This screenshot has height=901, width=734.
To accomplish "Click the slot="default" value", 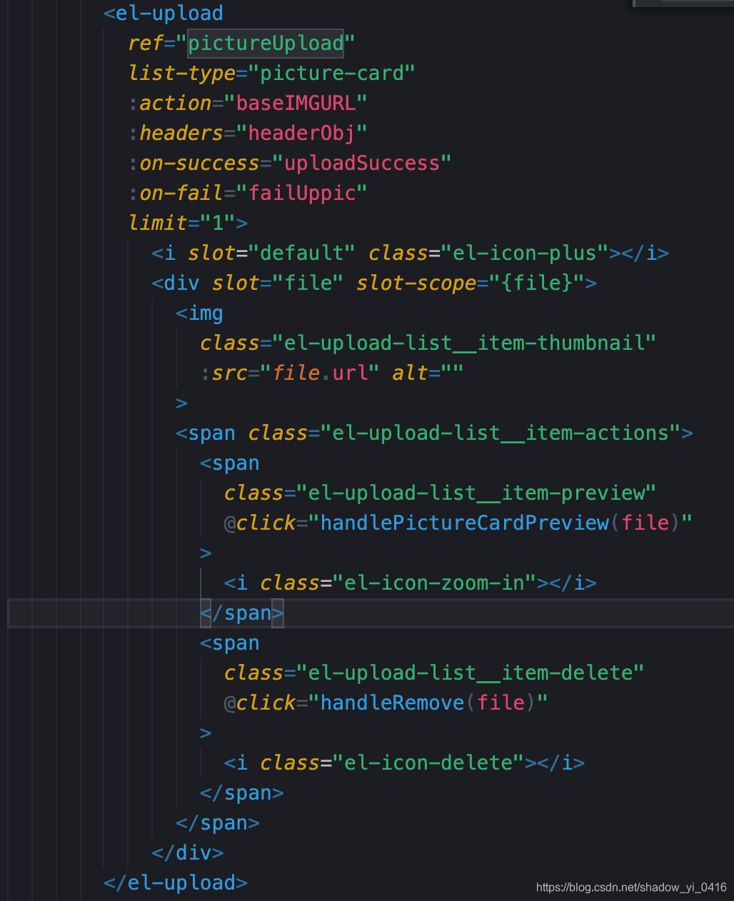I will 301,253.
